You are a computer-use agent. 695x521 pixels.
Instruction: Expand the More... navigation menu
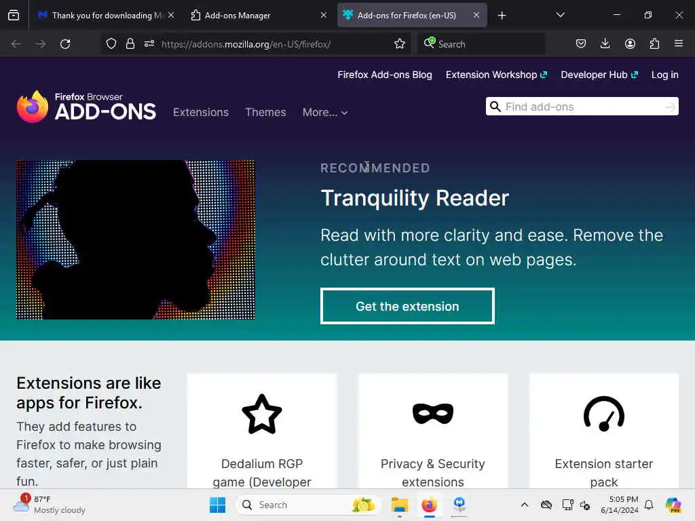(x=325, y=113)
